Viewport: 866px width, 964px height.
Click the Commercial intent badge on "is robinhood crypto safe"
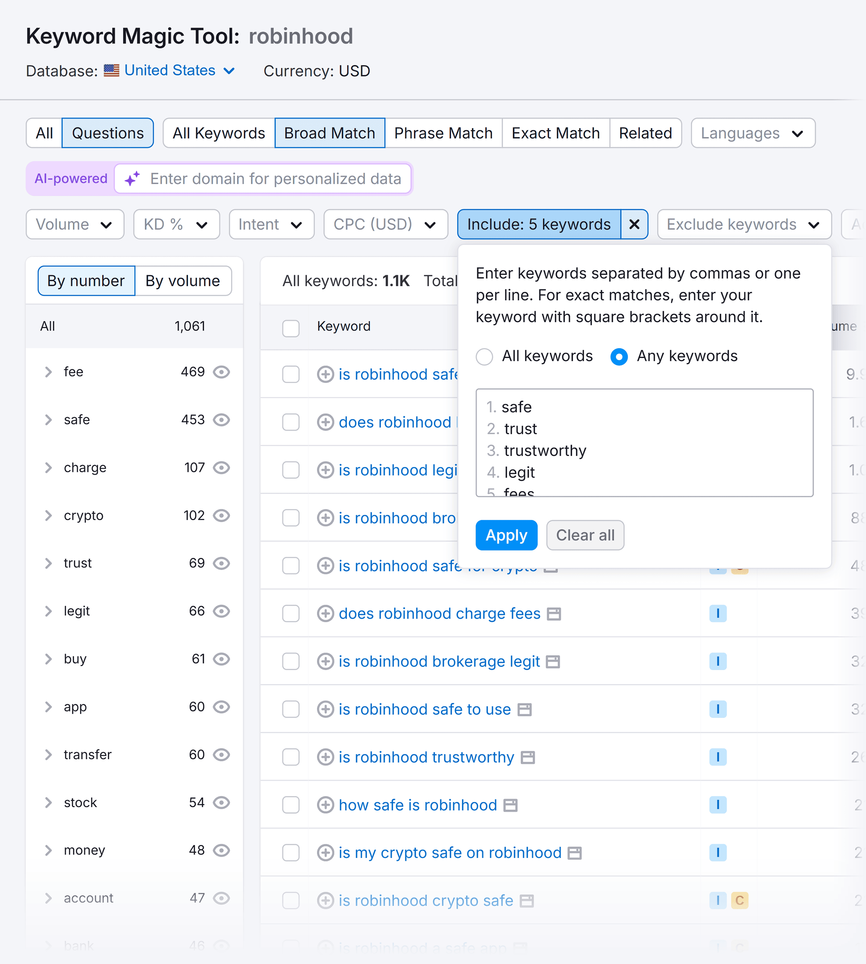pyautogui.click(x=740, y=901)
